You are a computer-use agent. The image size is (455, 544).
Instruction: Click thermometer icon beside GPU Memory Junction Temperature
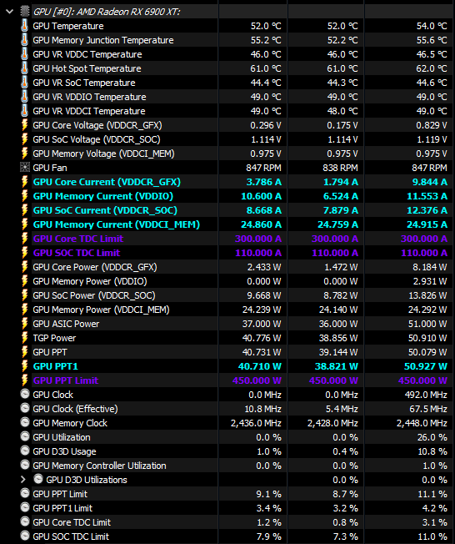pyautogui.click(x=25, y=40)
